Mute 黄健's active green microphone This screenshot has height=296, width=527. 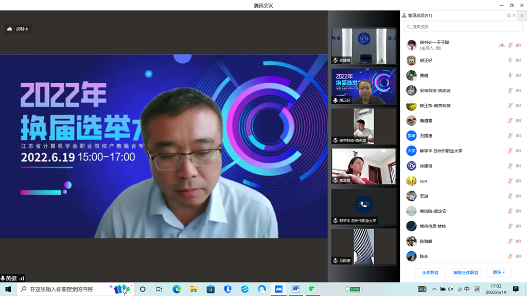[510, 76]
